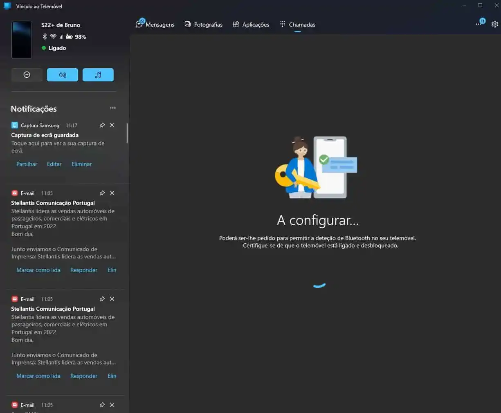Switch to the Mensagens tab
This screenshot has width=501, height=413.
click(x=155, y=25)
